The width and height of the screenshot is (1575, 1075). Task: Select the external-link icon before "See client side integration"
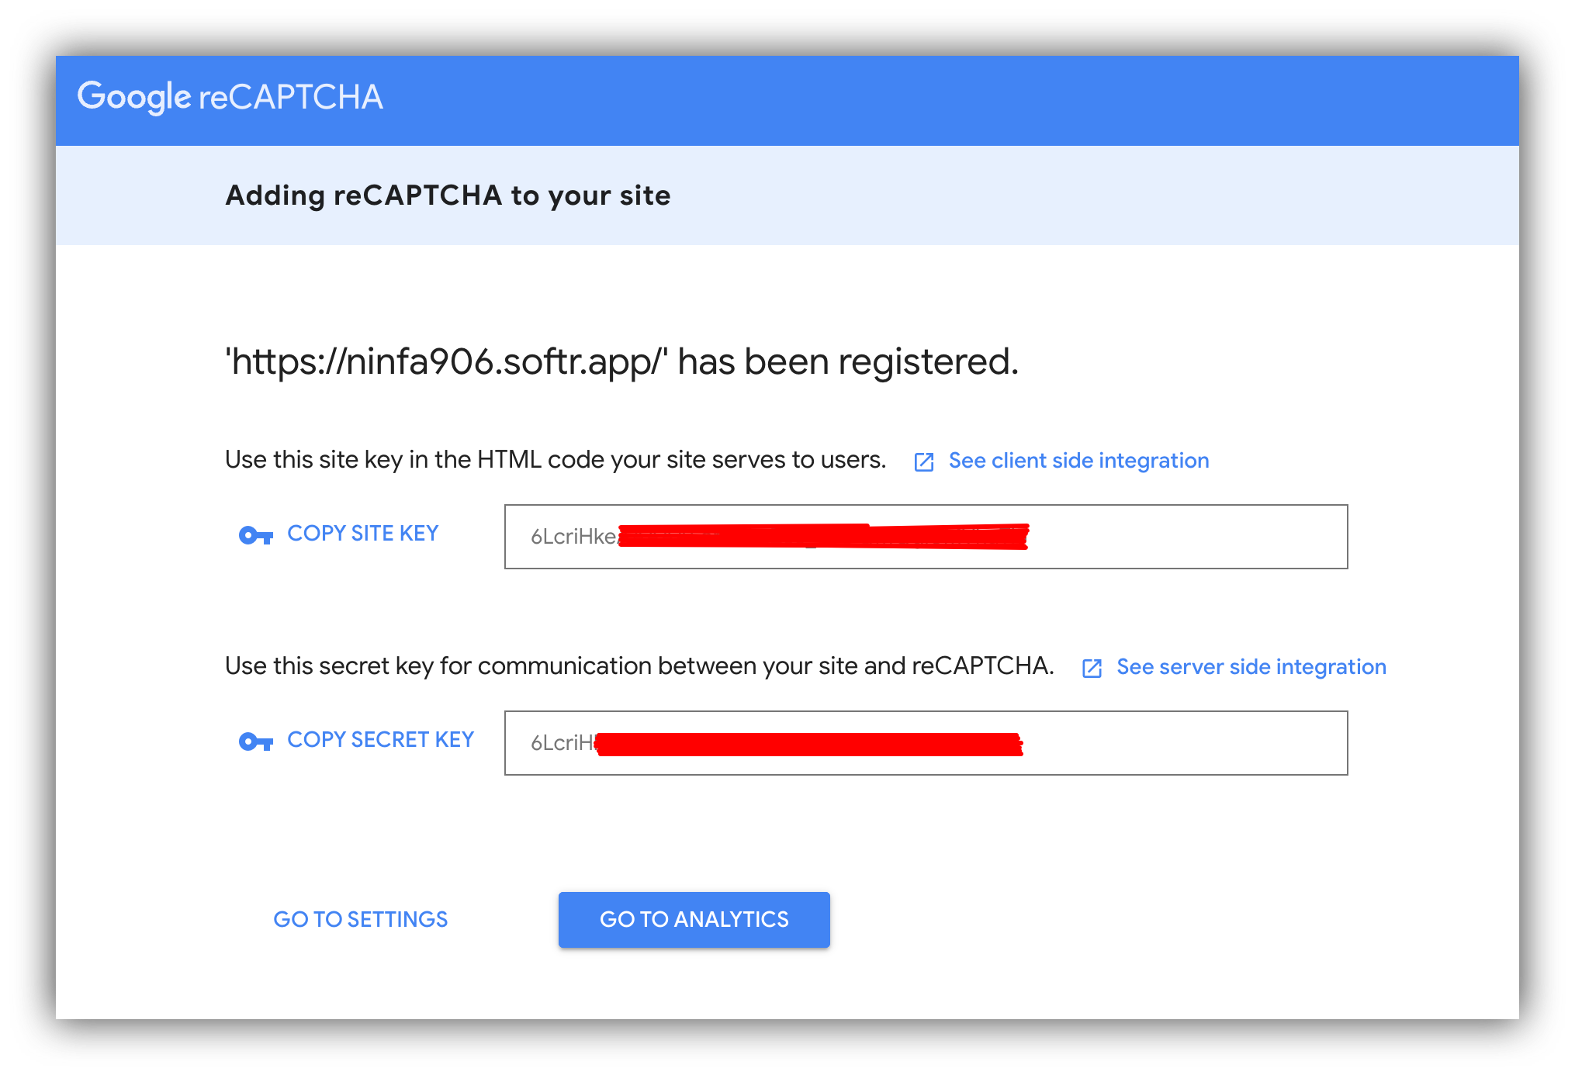pyautogui.click(x=923, y=461)
